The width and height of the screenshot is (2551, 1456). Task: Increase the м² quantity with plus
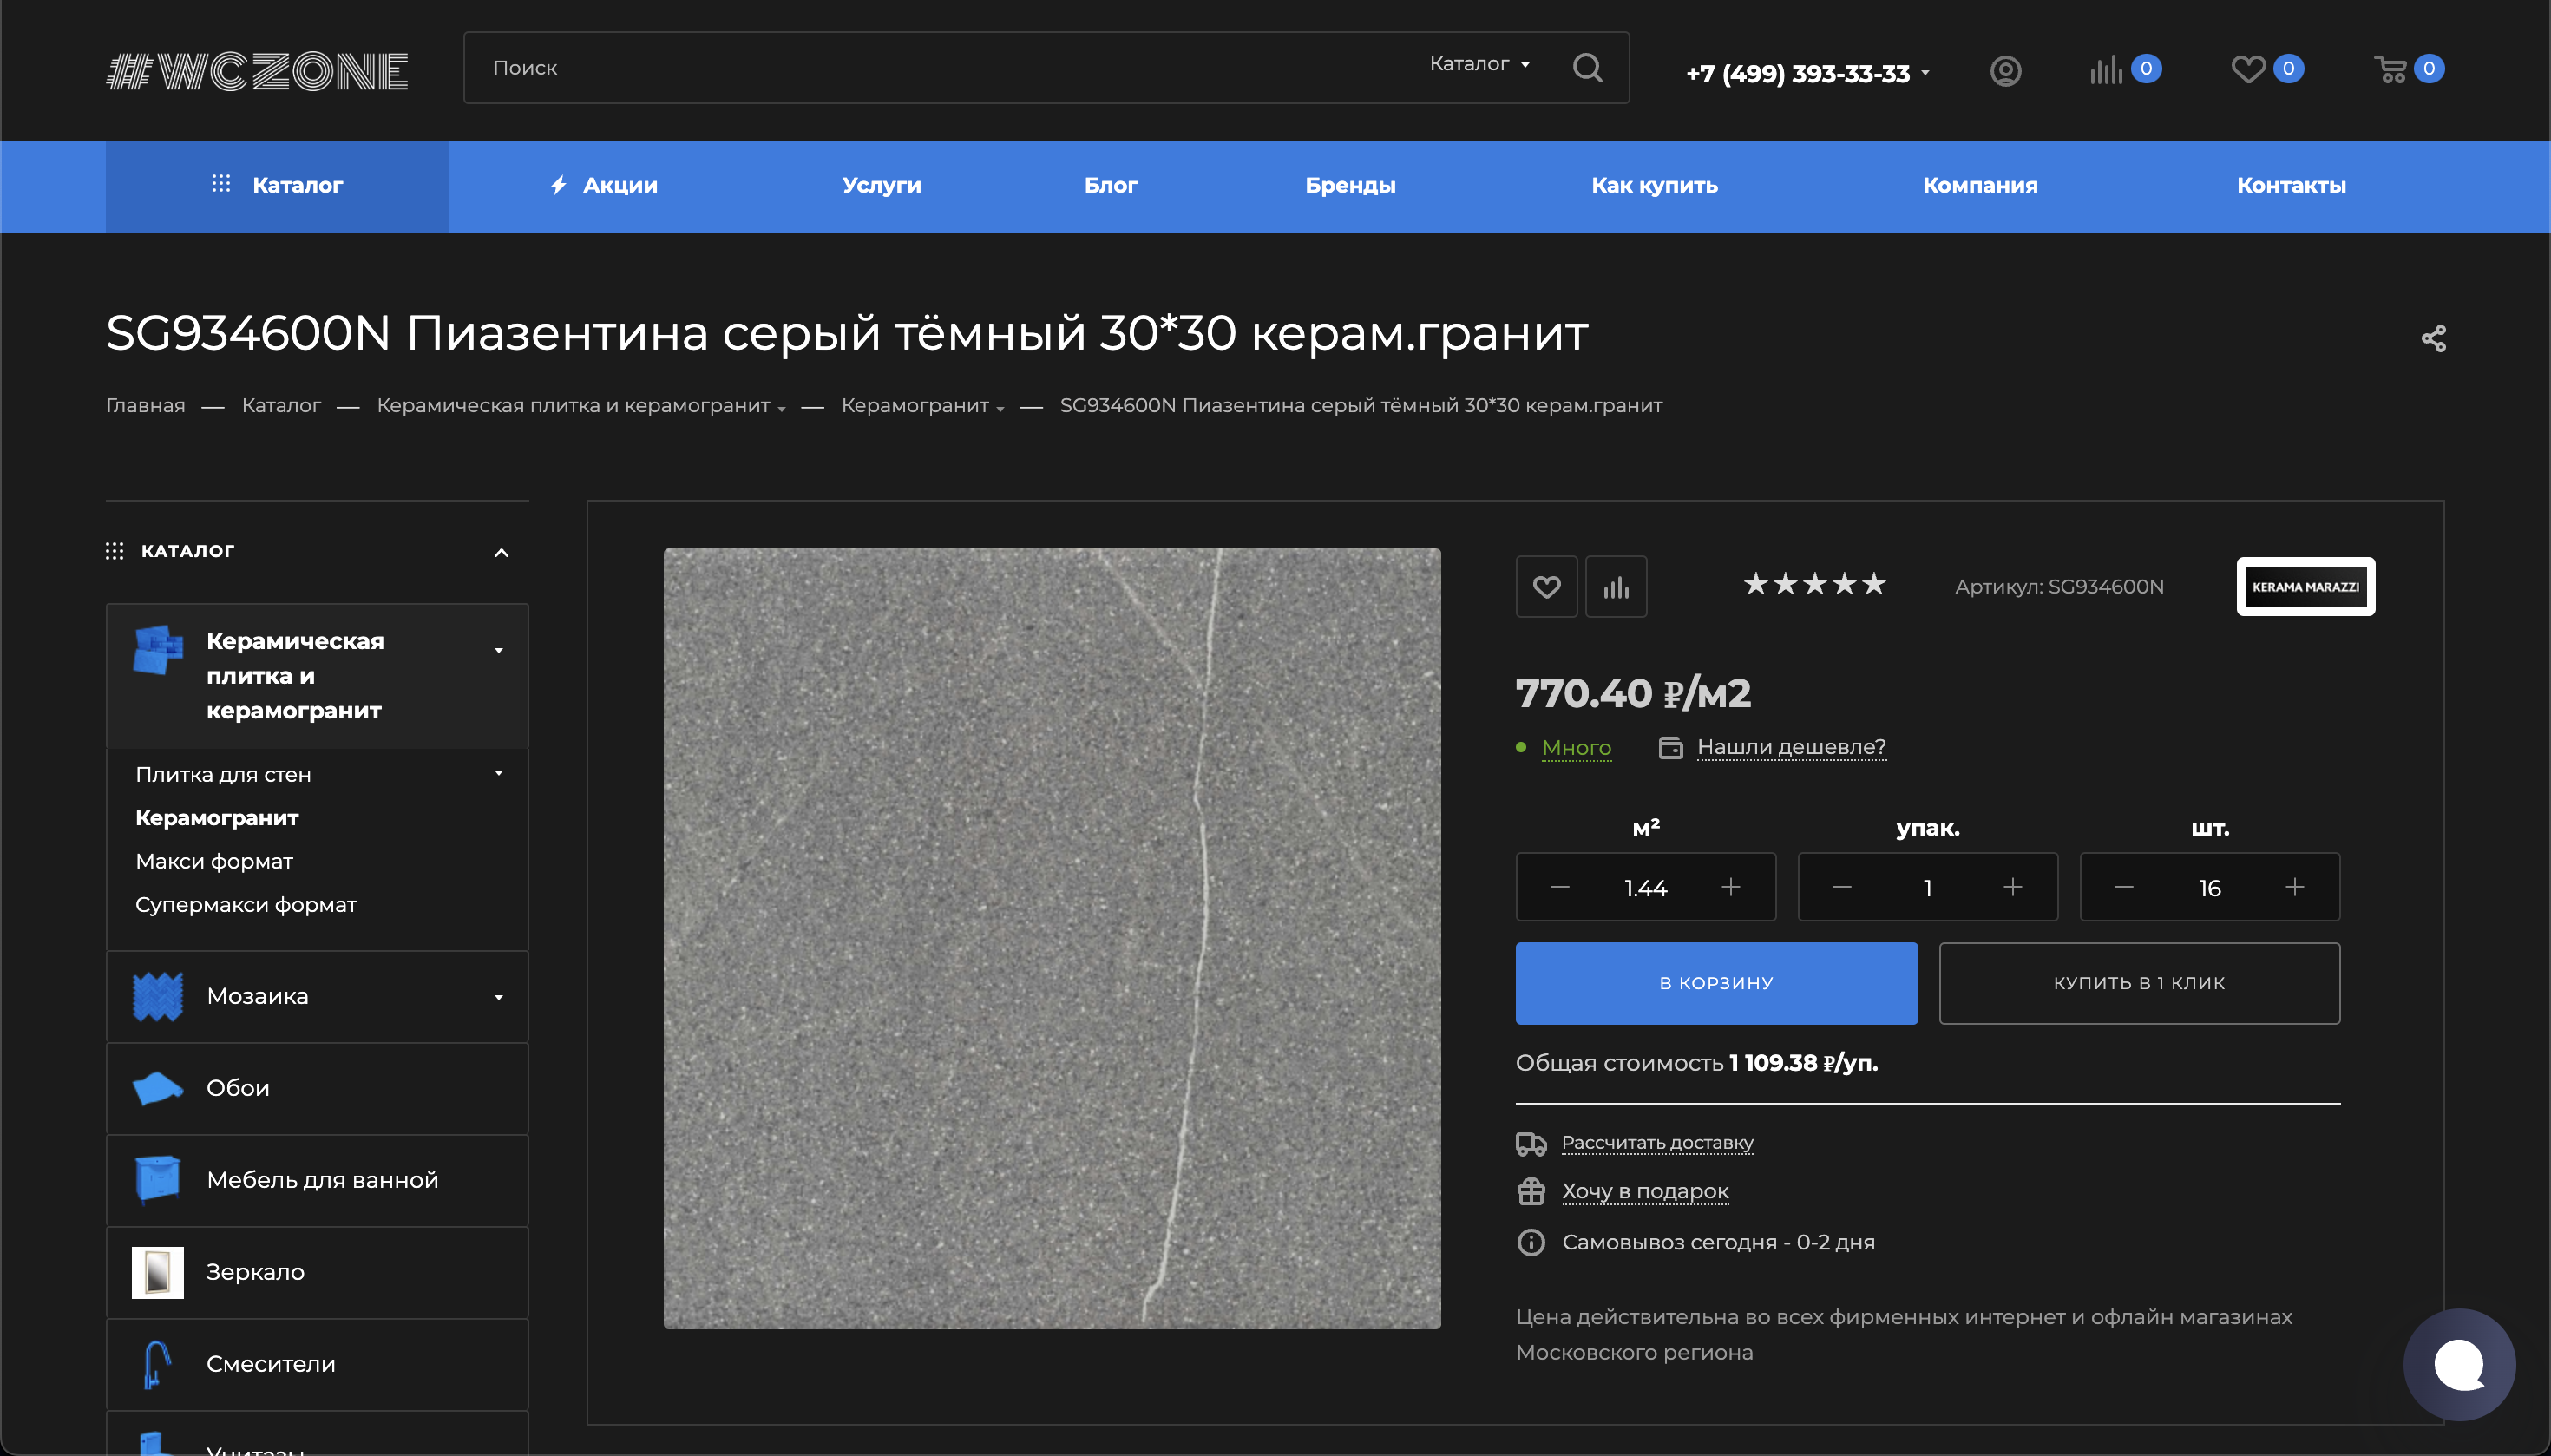click(1730, 887)
